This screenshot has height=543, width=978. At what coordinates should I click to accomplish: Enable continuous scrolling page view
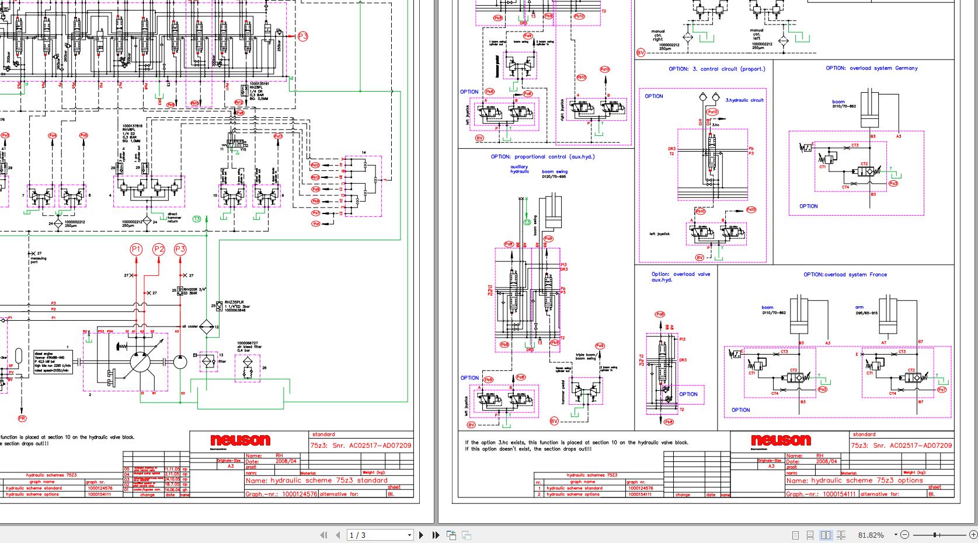point(810,535)
